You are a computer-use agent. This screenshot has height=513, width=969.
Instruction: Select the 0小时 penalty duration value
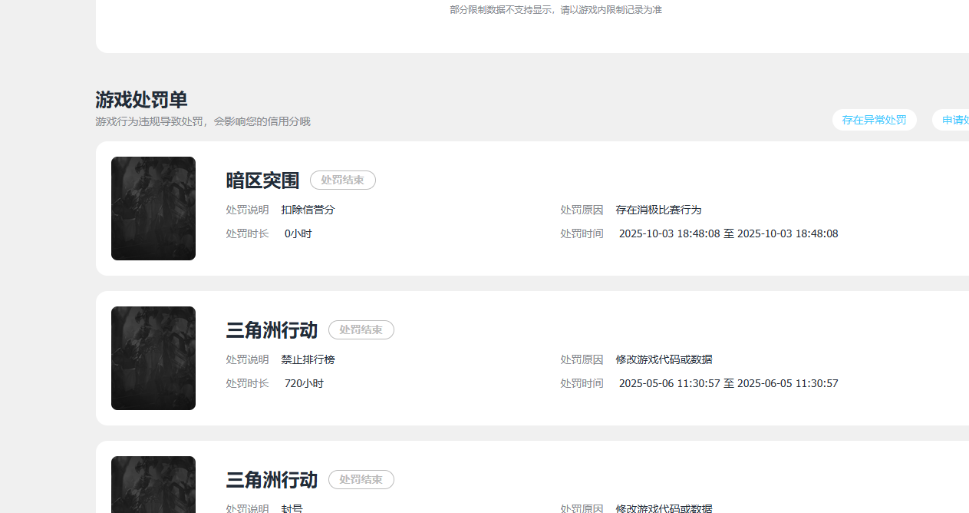tap(298, 233)
